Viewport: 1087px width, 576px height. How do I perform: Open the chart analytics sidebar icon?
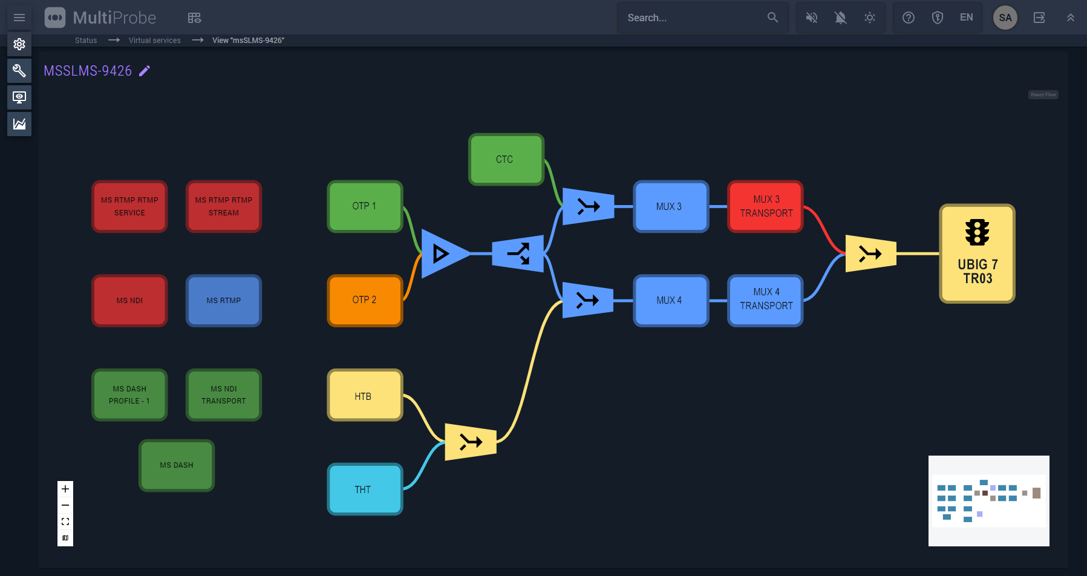tap(19, 124)
